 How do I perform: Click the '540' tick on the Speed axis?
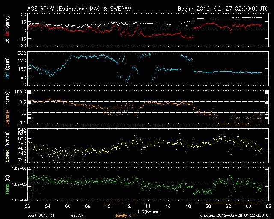(22, 130)
